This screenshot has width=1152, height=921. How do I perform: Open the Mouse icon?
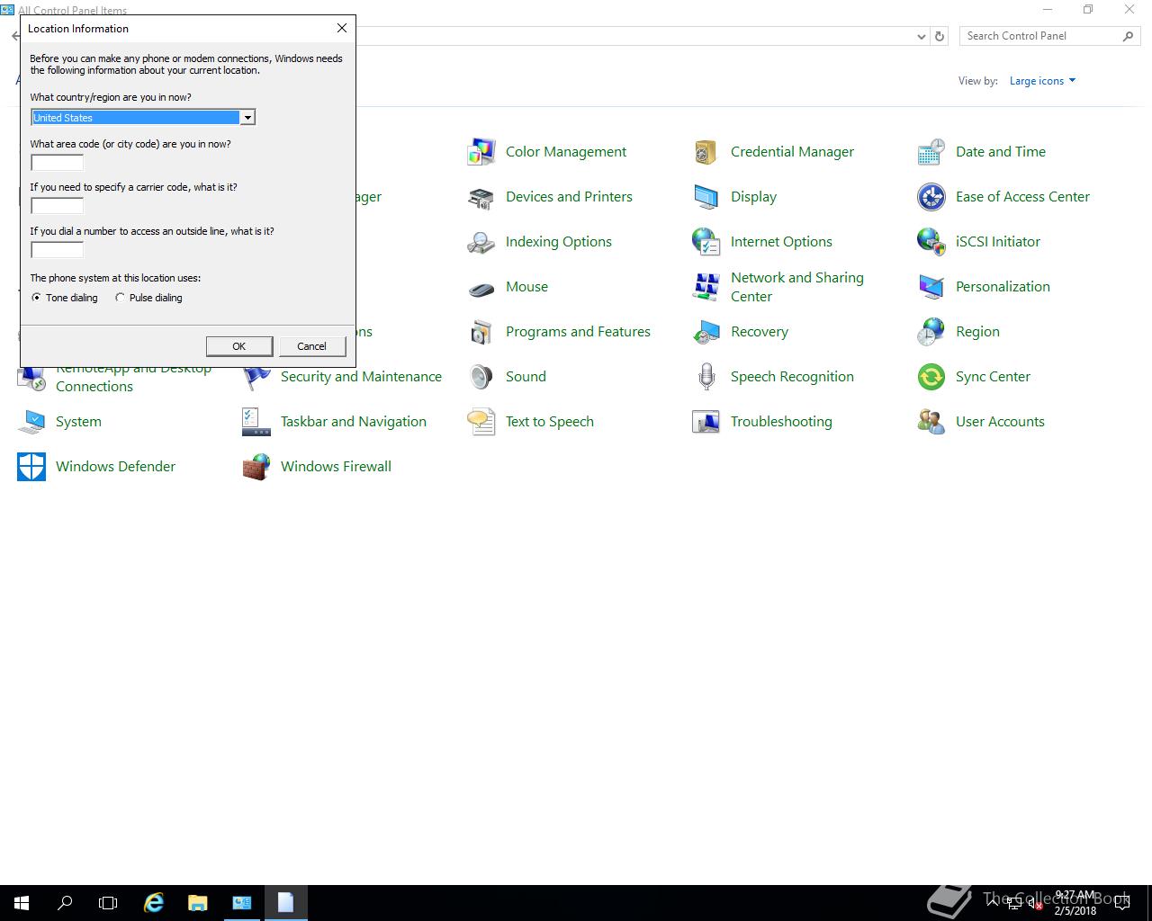tap(481, 287)
